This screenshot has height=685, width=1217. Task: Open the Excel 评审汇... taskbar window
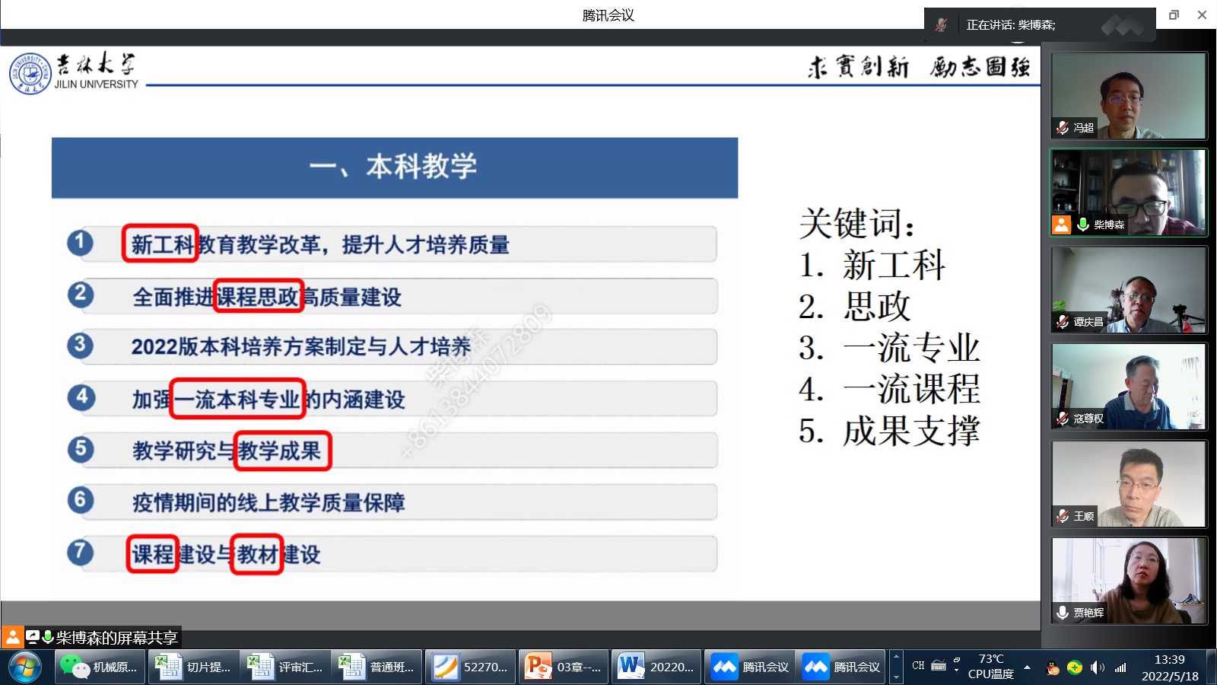[285, 667]
